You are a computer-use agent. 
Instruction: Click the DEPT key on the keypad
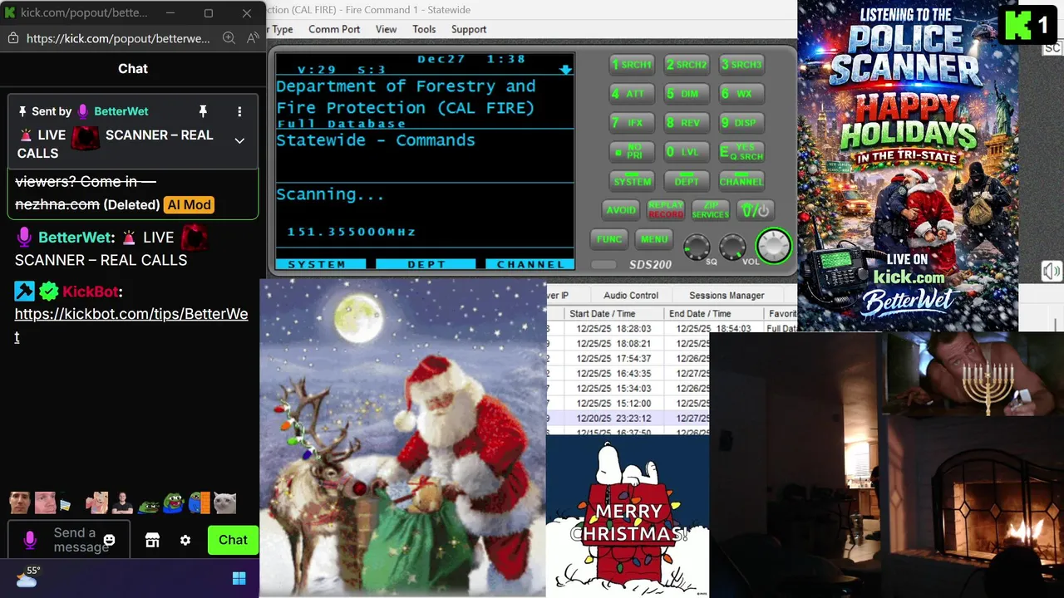pyautogui.click(x=687, y=181)
